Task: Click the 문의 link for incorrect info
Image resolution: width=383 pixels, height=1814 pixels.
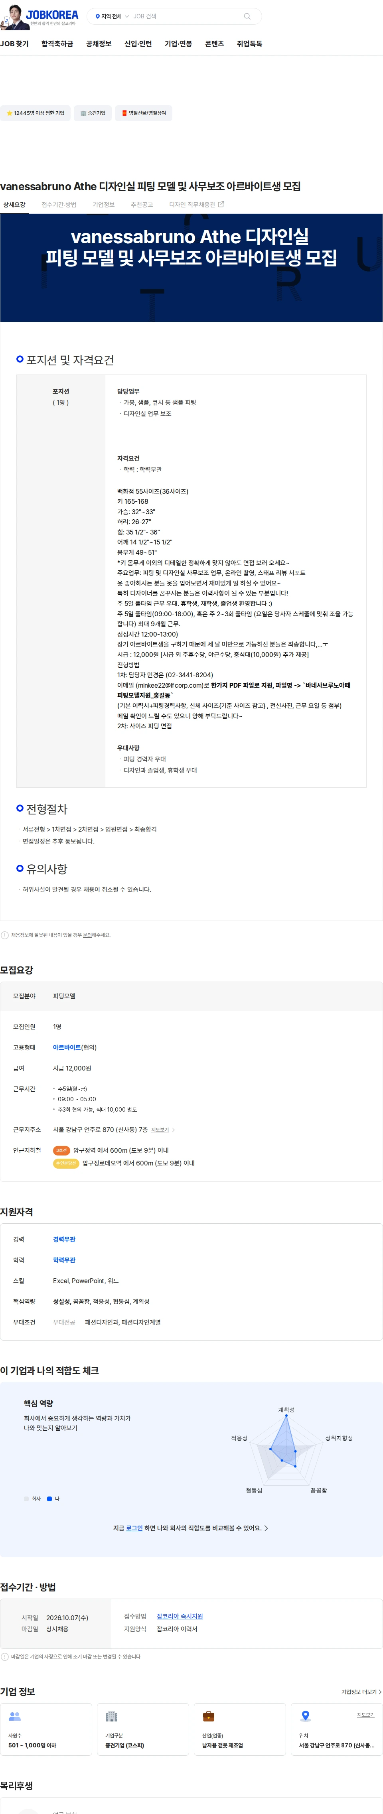Action: click(87, 935)
